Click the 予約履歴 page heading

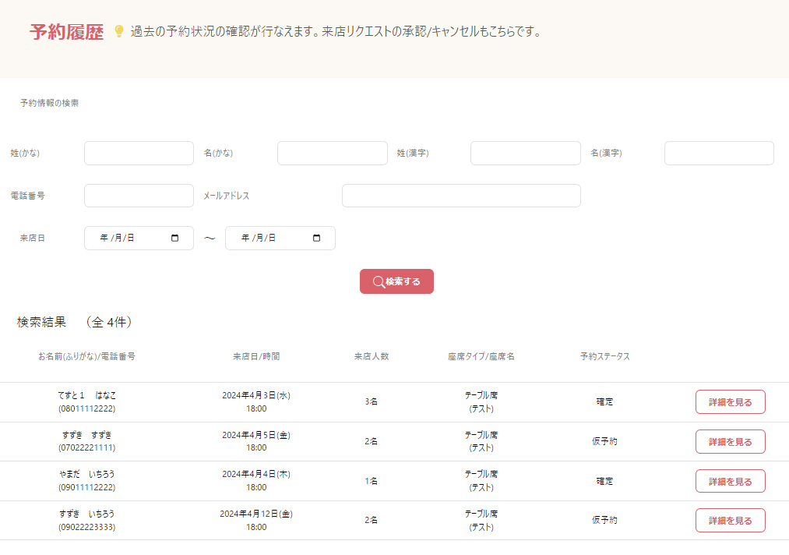(66, 32)
